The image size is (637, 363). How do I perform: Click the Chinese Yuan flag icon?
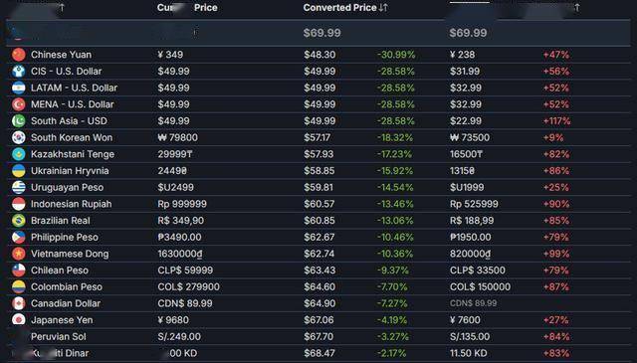coord(19,55)
